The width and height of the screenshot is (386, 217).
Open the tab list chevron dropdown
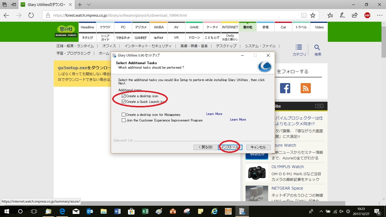(89, 5)
